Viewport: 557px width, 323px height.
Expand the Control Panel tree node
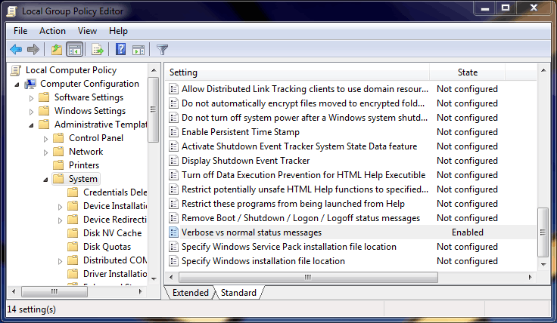tap(45, 139)
